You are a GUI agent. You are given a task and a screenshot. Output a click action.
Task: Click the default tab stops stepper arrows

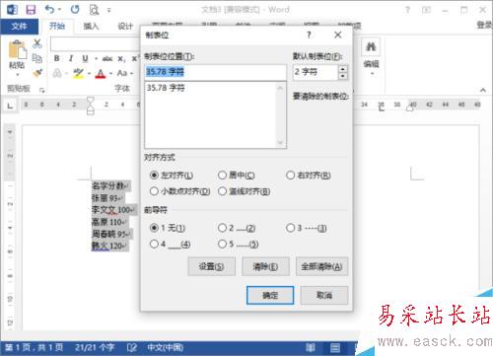343,72
